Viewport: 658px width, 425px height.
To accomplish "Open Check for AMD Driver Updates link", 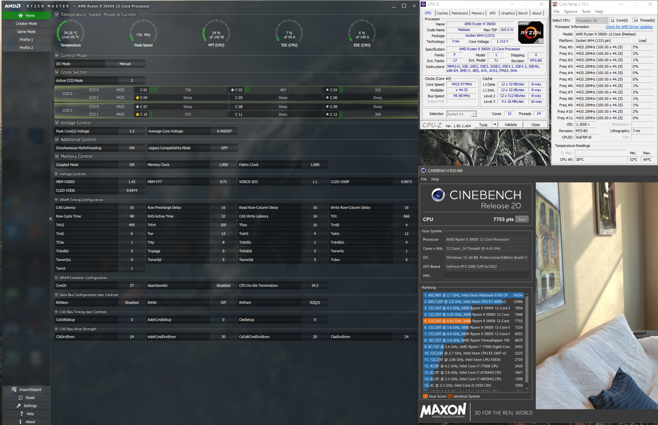I will coord(629,27).
